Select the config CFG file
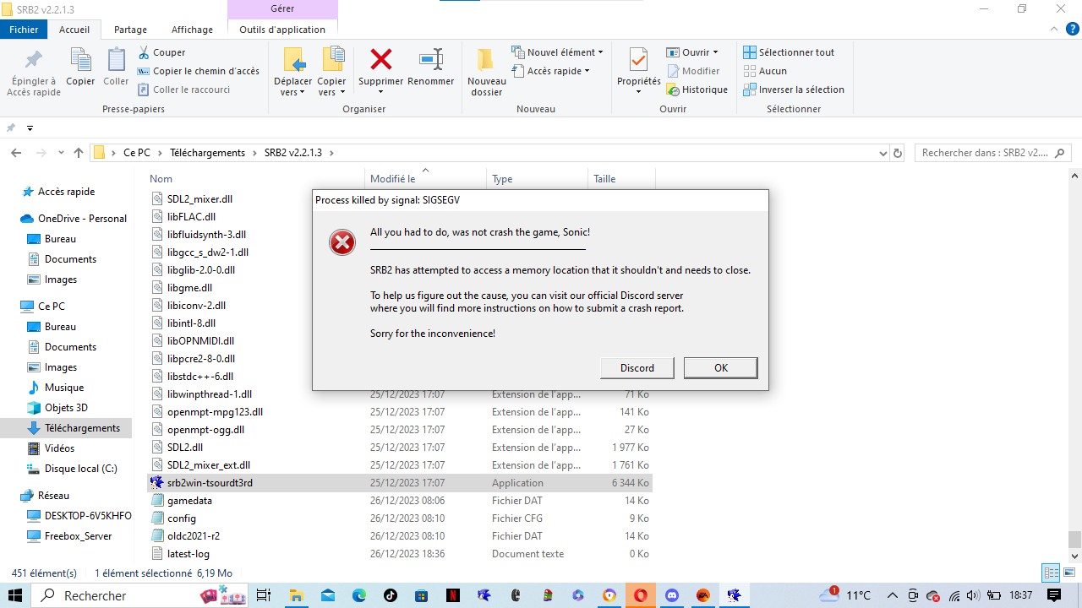This screenshot has height=608, width=1082. click(400, 518)
